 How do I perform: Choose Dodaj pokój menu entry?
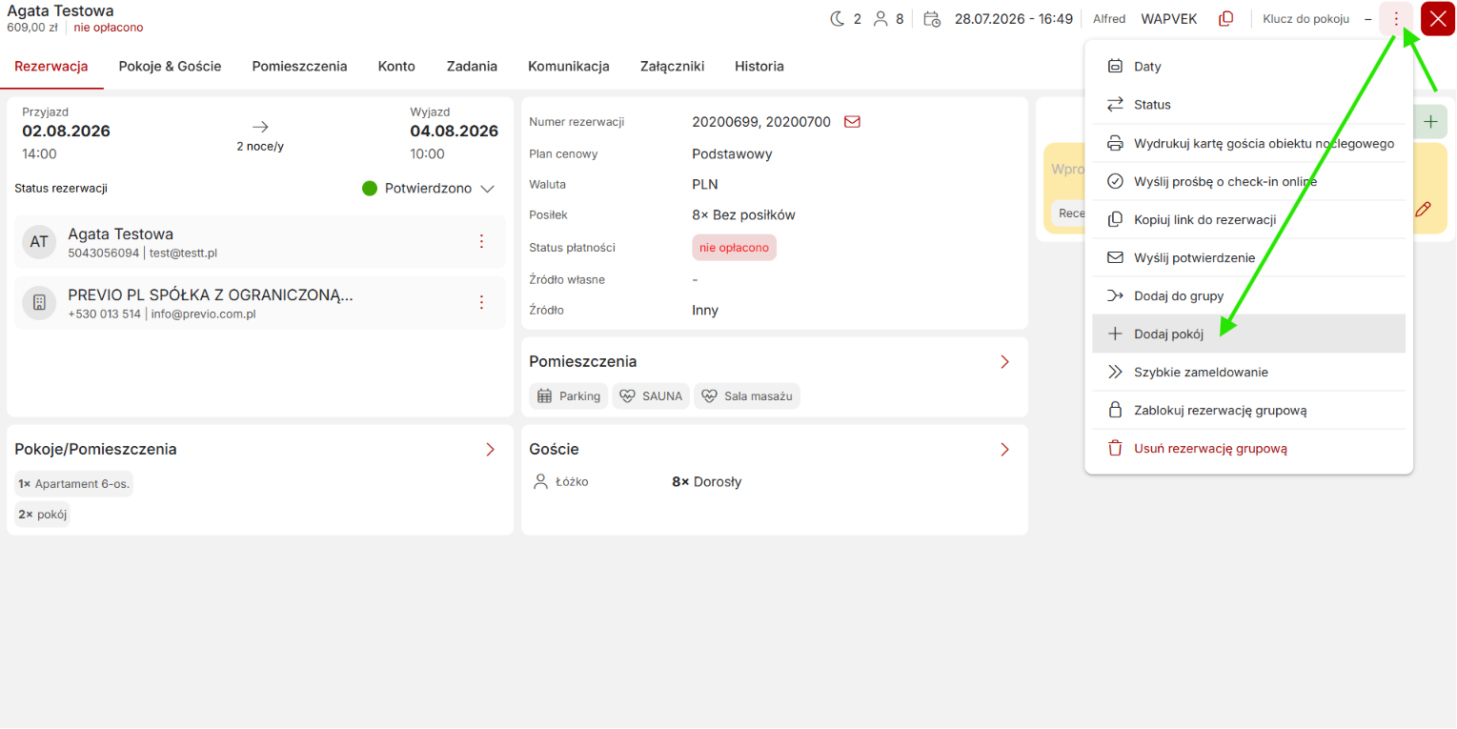1248,334
